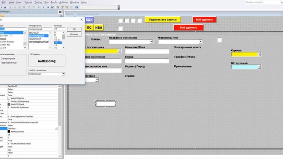
Task: Open Фамилия/Имя search combo dropdown arrow
Action: 200,42
